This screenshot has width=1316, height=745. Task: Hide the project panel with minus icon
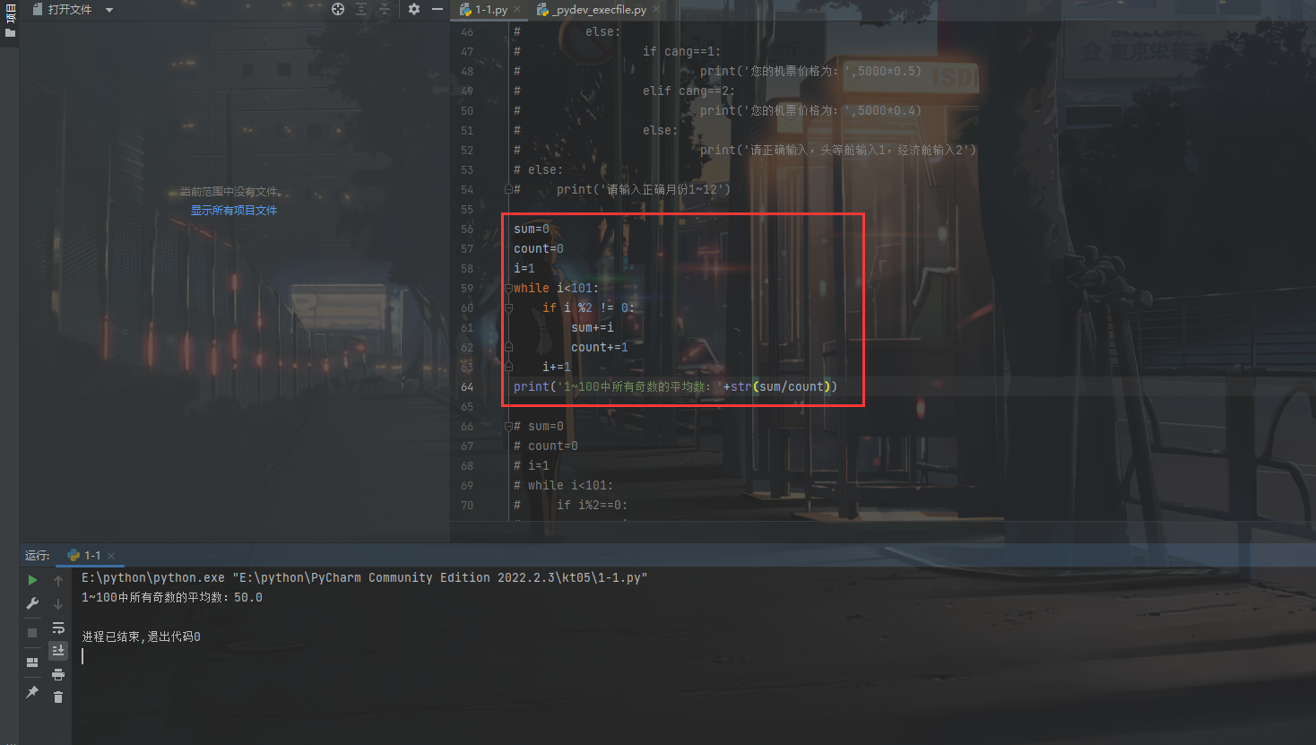[437, 9]
